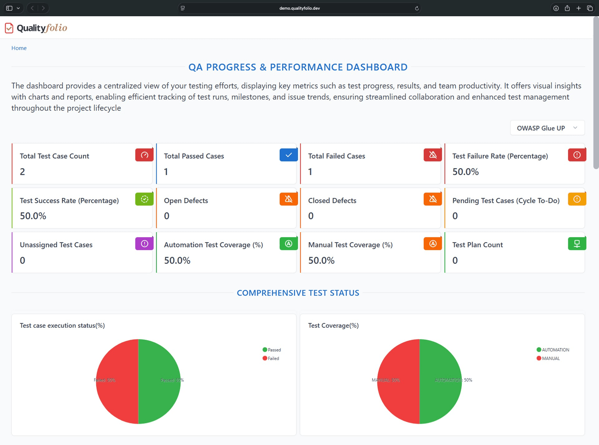599x445 pixels.
Task: Click the Total Passed Cases blue checkmark icon
Action: tap(289, 155)
